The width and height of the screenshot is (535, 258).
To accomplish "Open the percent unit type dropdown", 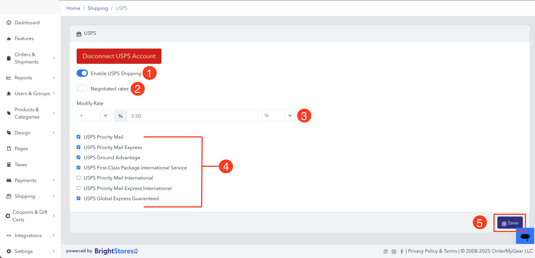I will point(278,115).
